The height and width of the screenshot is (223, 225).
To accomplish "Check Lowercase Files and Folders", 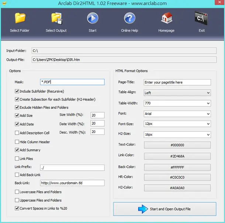I will tap(17, 192).
